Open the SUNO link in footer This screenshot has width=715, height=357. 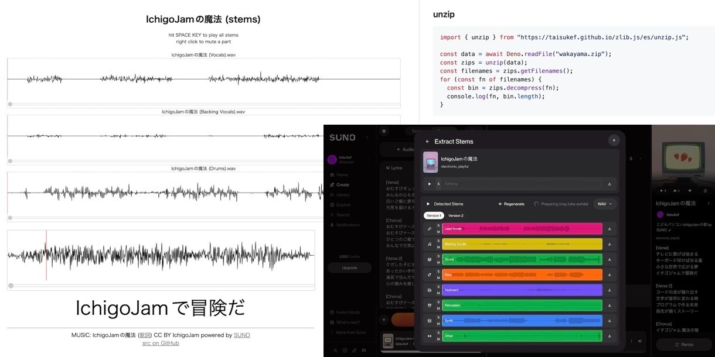pos(241,335)
